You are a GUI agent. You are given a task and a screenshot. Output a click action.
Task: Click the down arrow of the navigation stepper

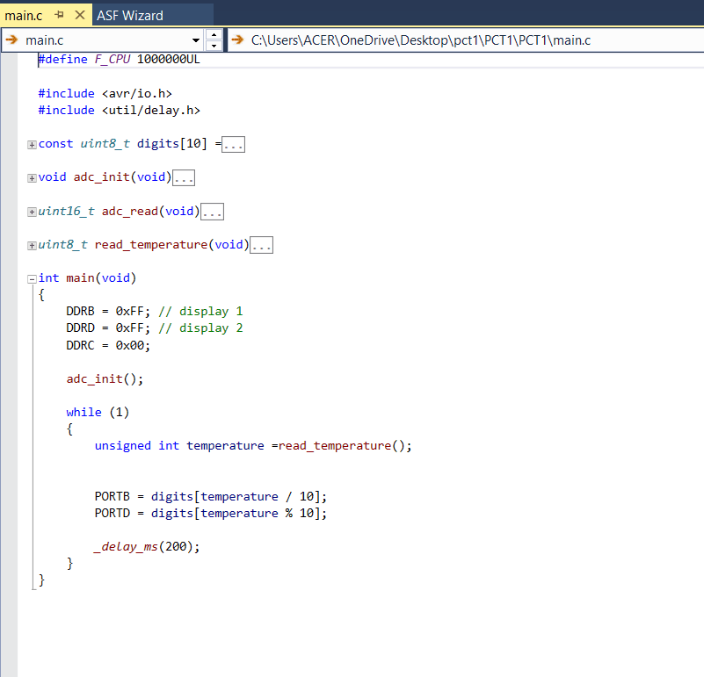(214, 46)
